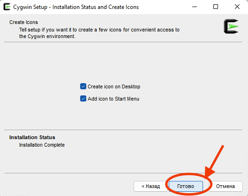Click the 'Create Icons' heading
The image size is (248, 196).
23,22
